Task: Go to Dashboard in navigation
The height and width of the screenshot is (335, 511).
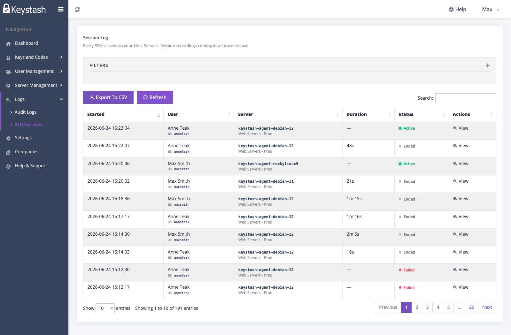Action: point(27,43)
